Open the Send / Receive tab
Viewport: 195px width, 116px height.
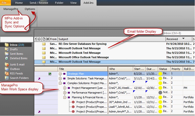point(39,3)
